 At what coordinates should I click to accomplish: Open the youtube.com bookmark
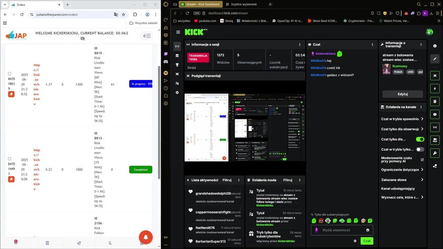(x=205, y=21)
